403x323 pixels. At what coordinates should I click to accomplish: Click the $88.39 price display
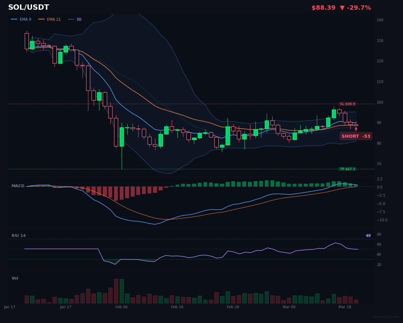pyautogui.click(x=323, y=8)
